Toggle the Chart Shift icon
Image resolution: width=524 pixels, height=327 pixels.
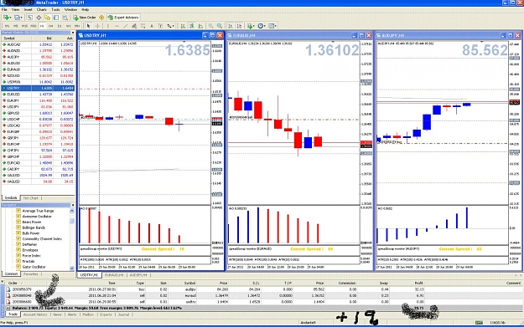click(x=239, y=26)
